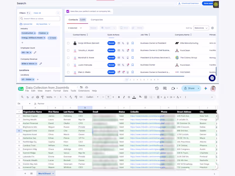
Task: Expand My Searches dropdown
Action: click(x=43, y=24)
